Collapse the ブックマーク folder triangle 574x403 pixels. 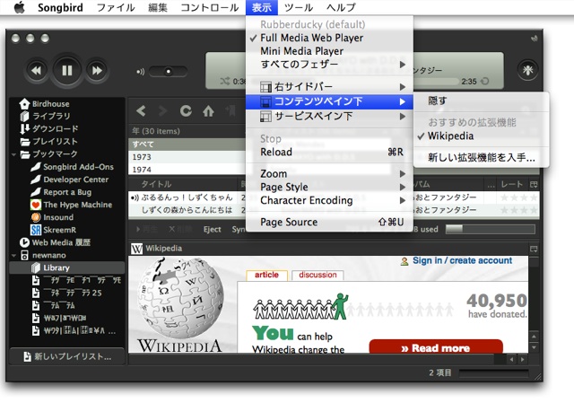pos(14,154)
